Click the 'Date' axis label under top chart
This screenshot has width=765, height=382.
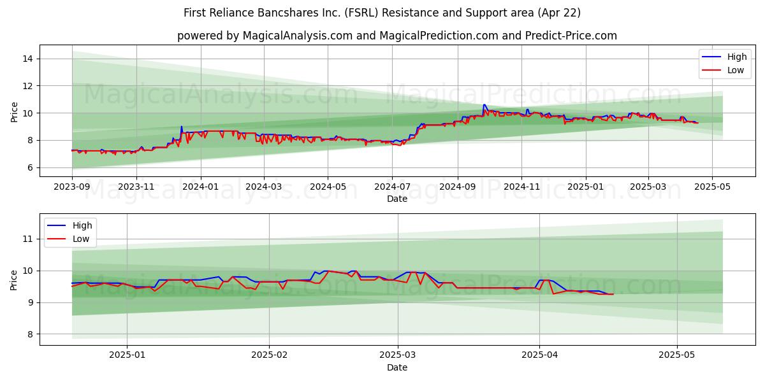(397, 199)
